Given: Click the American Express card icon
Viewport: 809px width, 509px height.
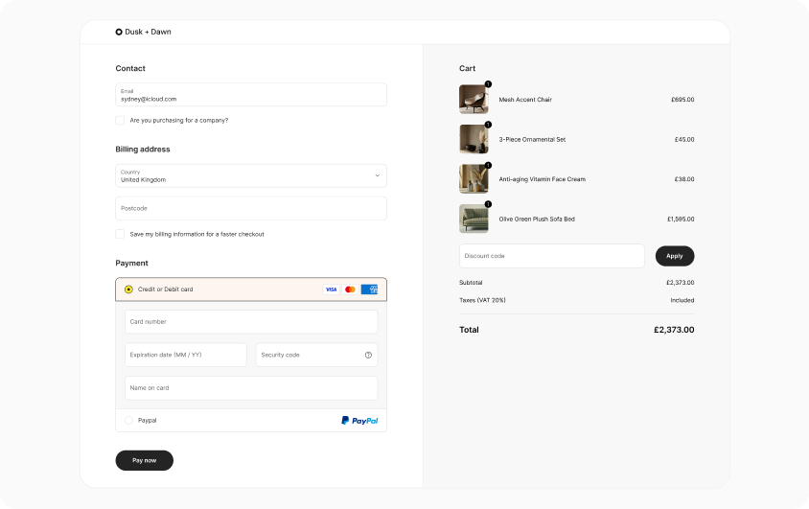Looking at the screenshot, I should tap(369, 289).
